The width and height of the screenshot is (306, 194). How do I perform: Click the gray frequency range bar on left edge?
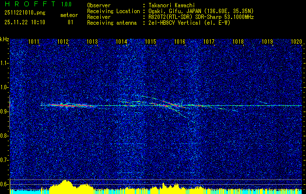pyautogui.click(x=9, y=112)
